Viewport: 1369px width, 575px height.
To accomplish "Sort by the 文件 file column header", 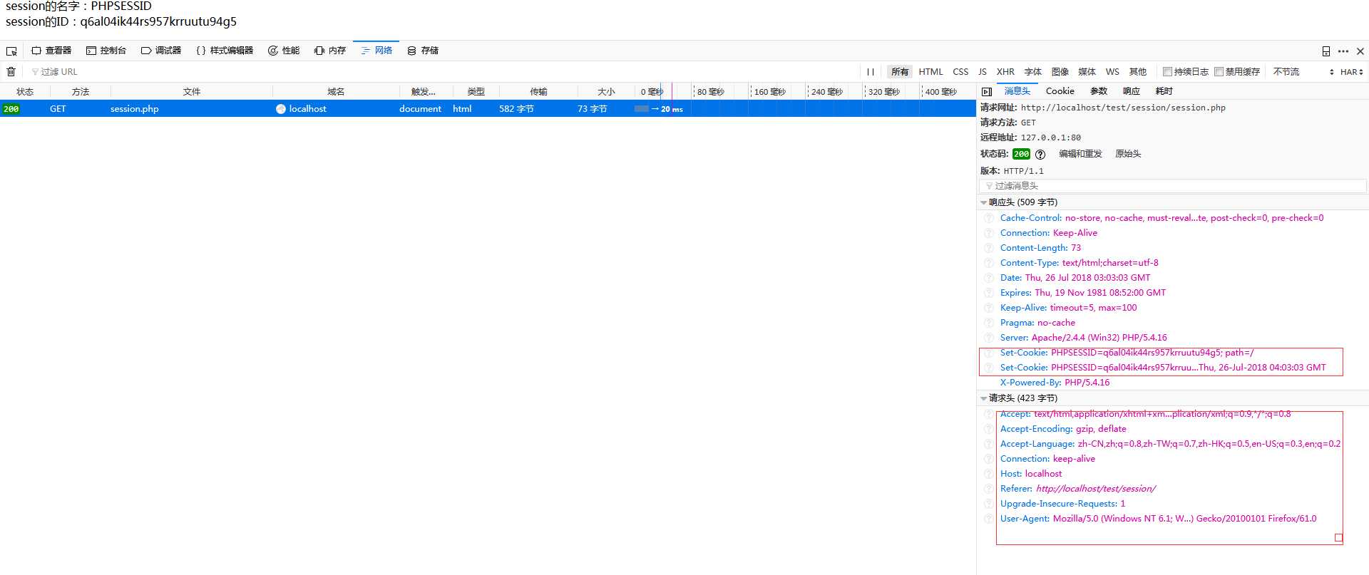I will [192, 92].
